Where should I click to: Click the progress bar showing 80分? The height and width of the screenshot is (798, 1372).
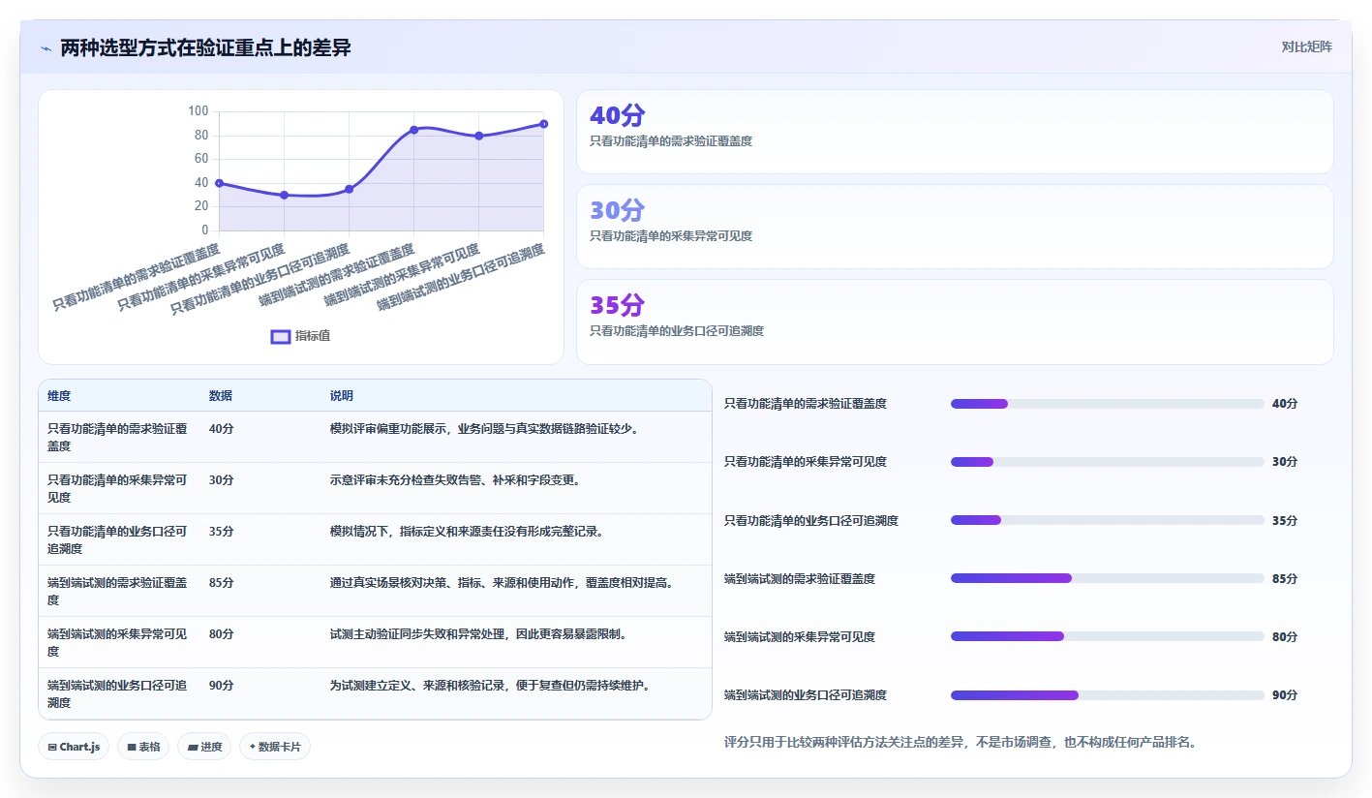click(x=1108, y=636)
